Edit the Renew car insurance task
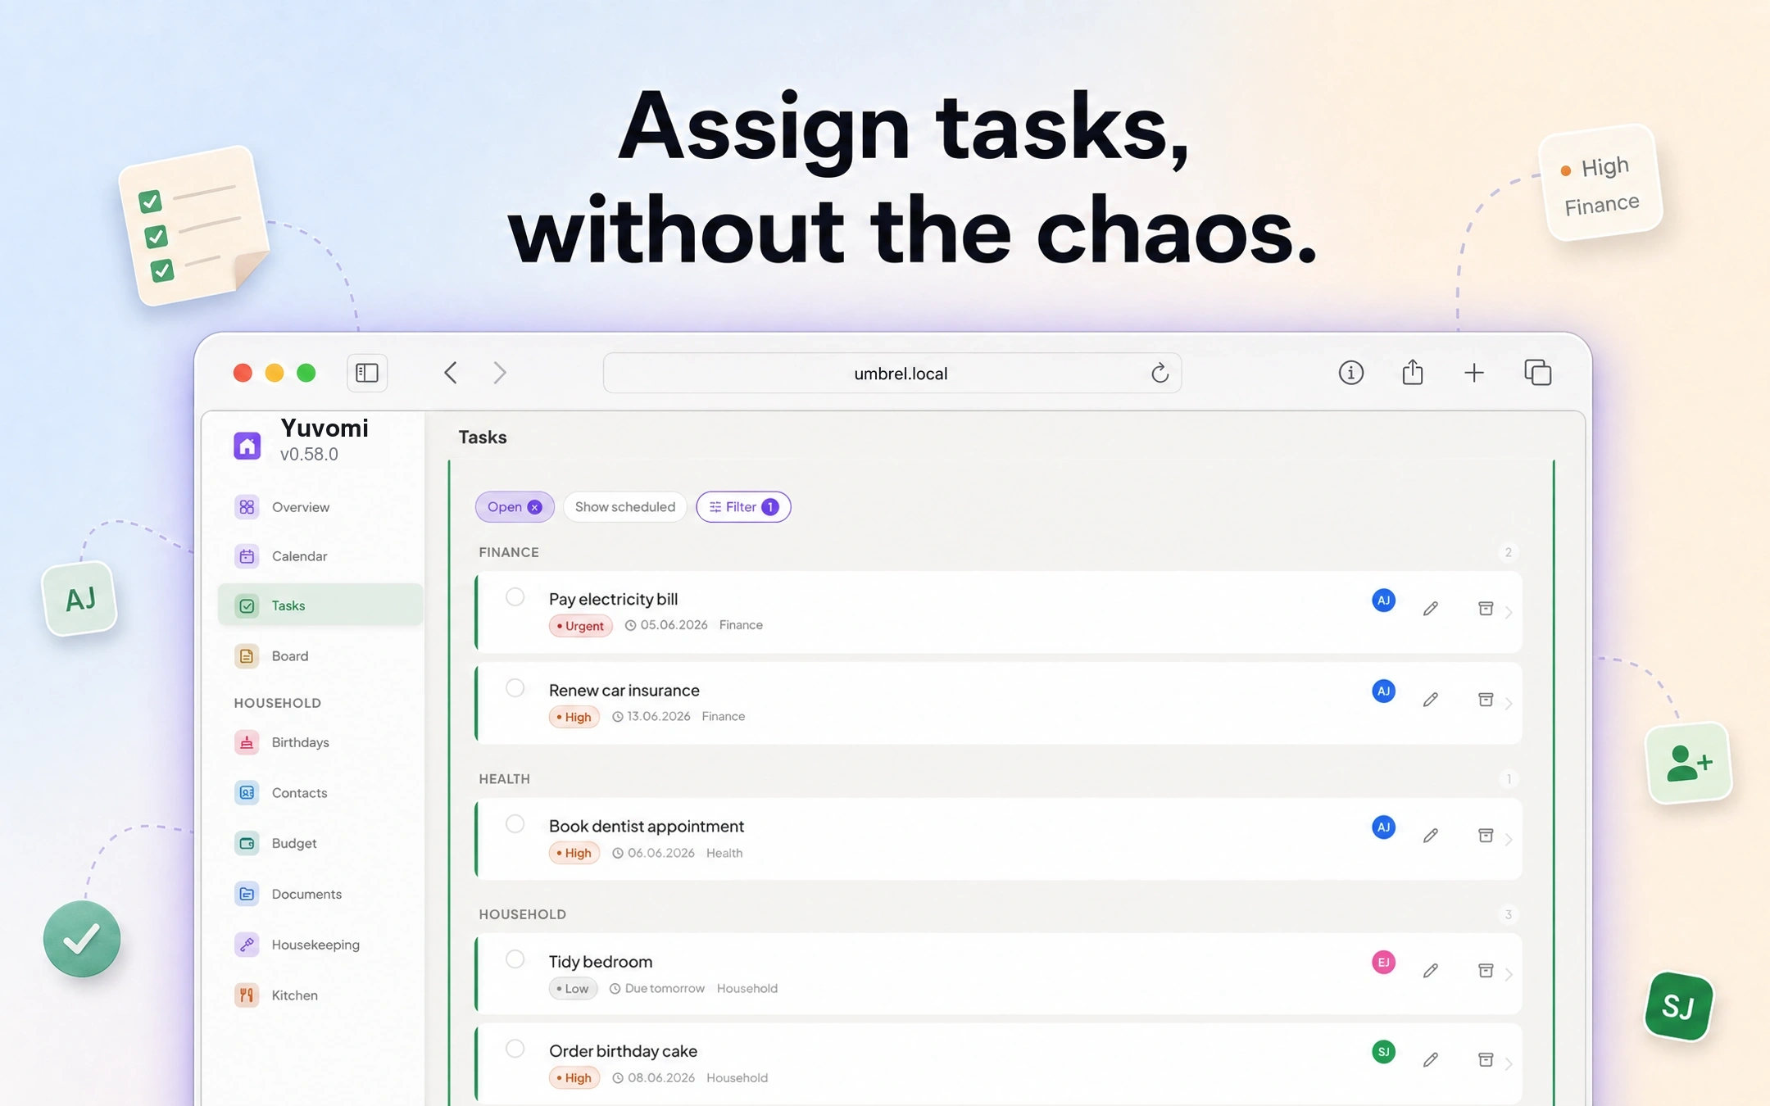The height and width of the screenshot is (1106, 1770). tap(1430, 700)
